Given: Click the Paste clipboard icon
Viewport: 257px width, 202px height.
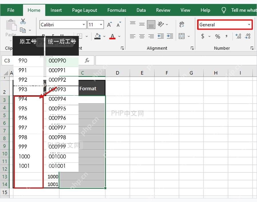Looking at the screenshot, I should click(x=11, y=25).
